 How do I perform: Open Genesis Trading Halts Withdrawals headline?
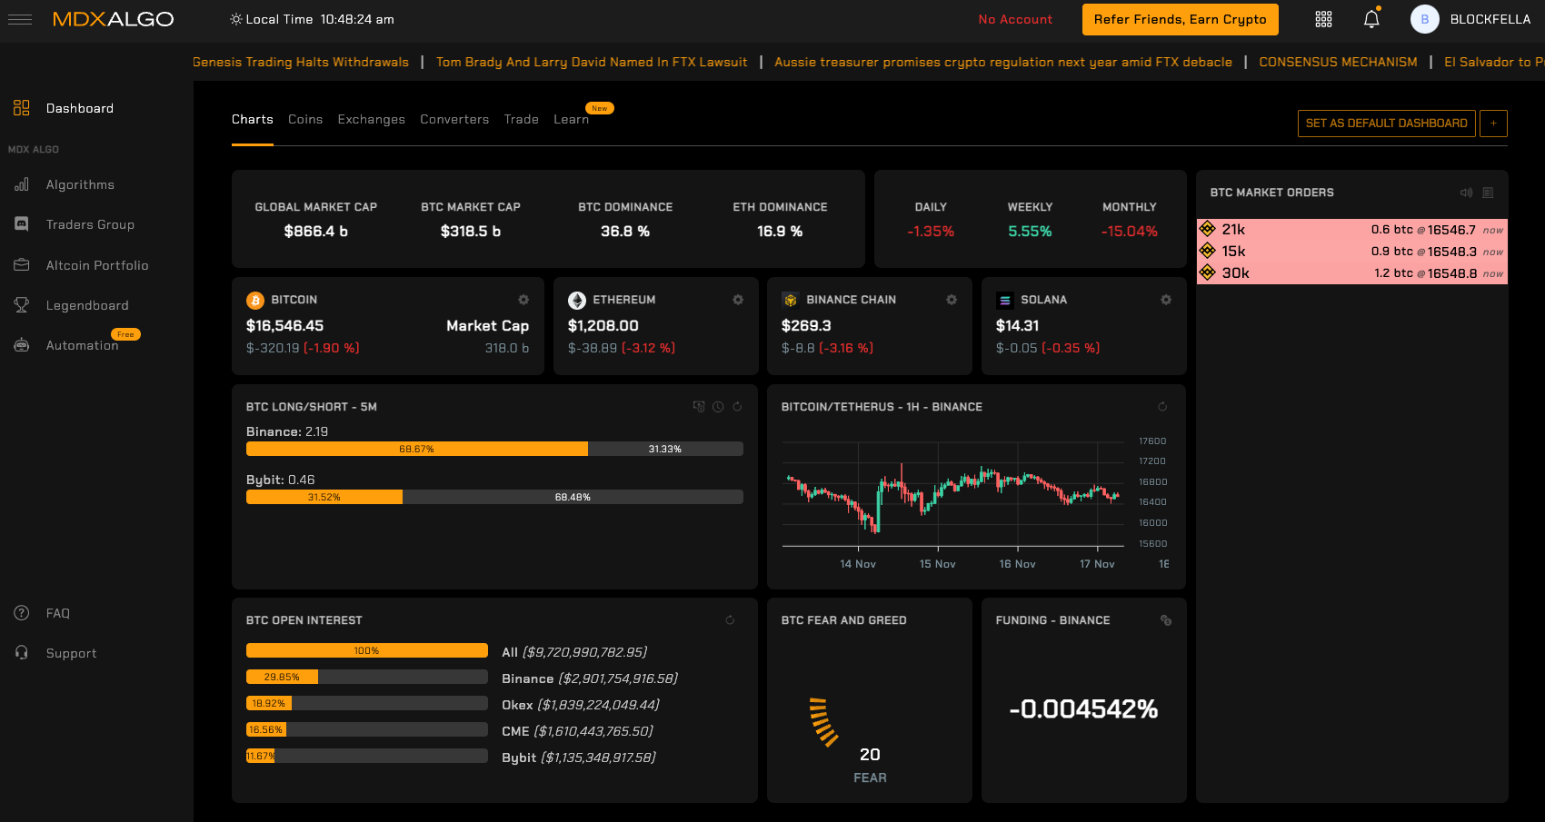point(301,62)
